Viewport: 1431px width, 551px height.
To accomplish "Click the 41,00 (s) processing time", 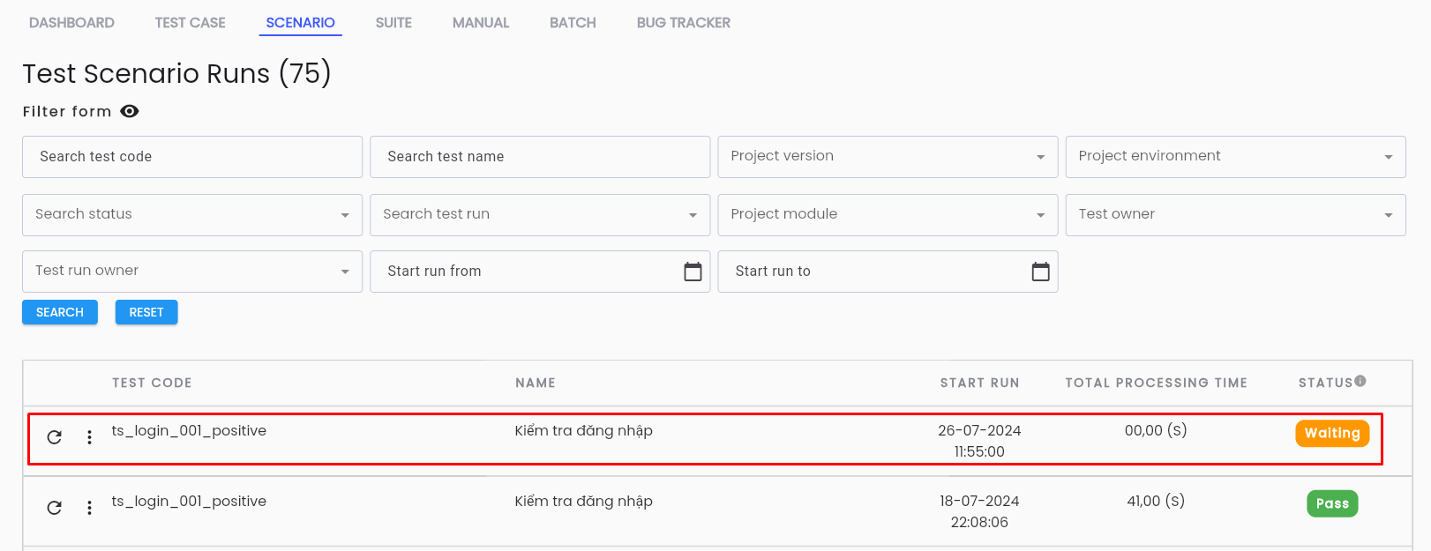I will coord(1156,501).
